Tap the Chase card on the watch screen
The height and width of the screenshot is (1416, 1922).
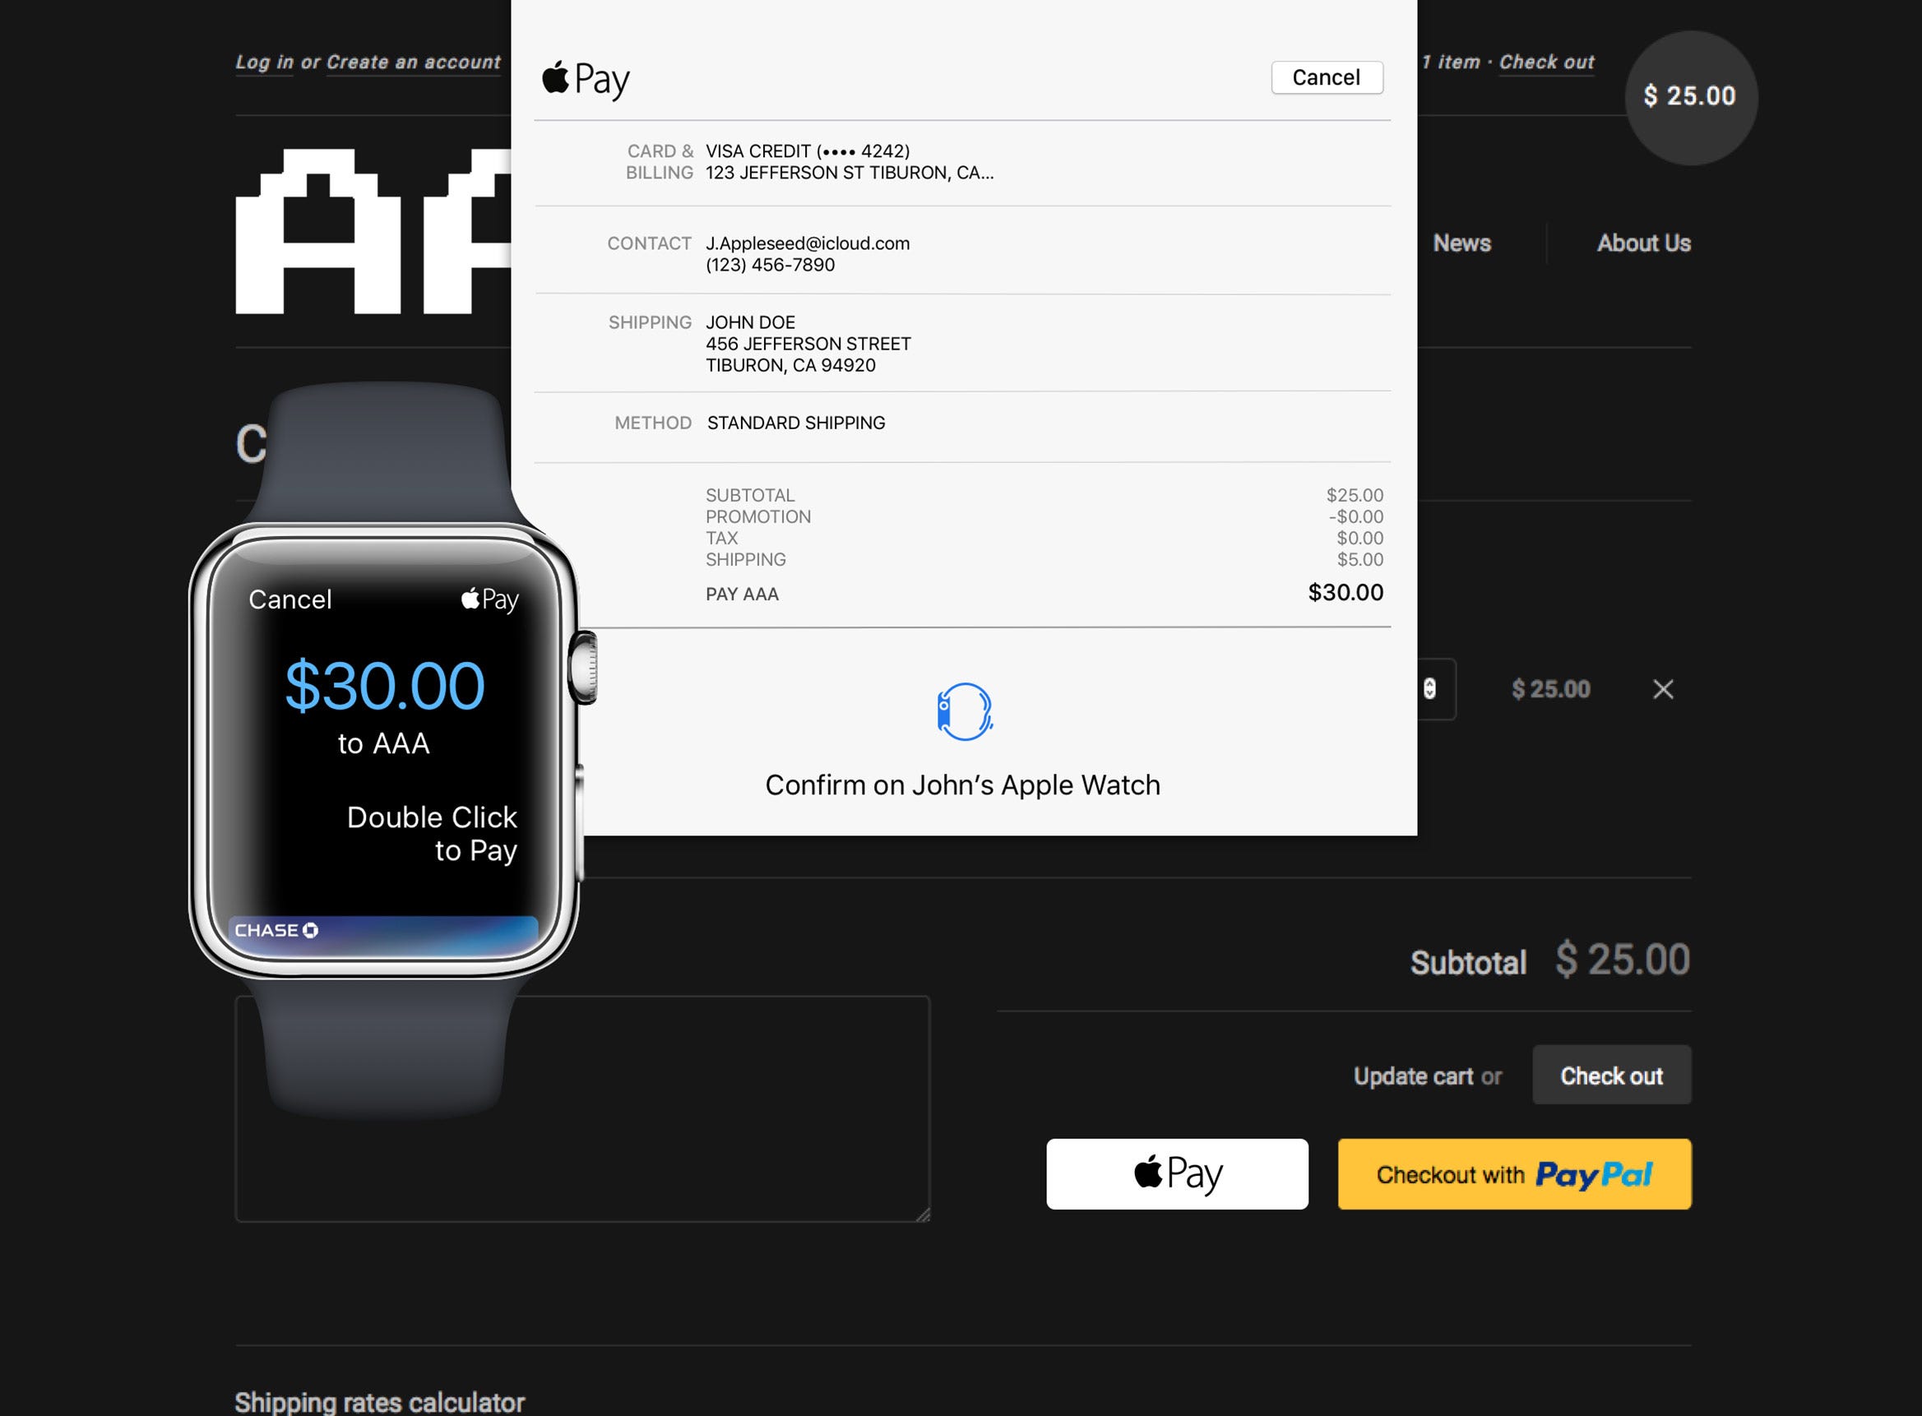coord(382,934)
